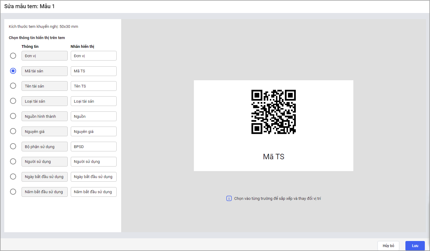Screen dimensions: 430x251
Task: Click the Kích thước tem khuyến nghị text
Action: (x=43, y=27)
